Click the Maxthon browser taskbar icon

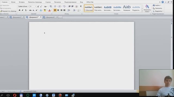coord(34,95)
